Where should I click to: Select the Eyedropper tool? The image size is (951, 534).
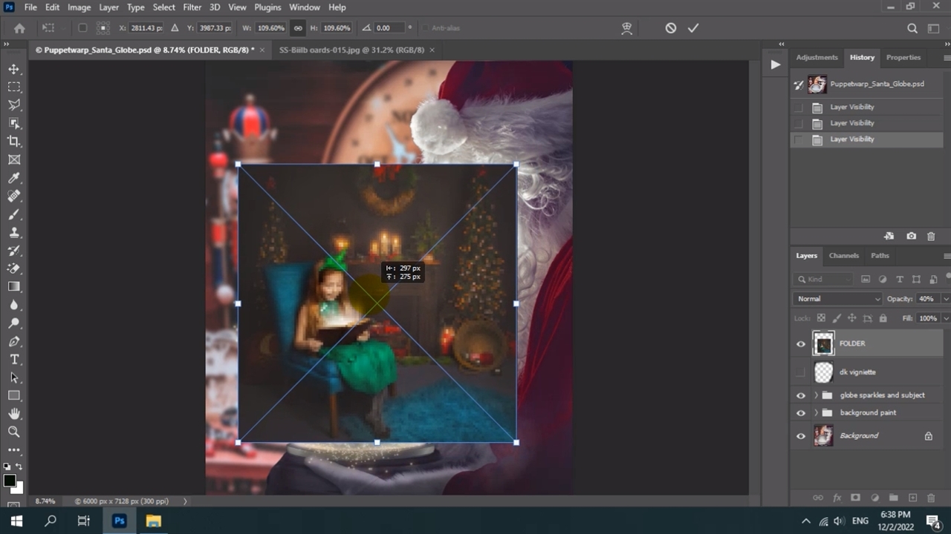pos(14,178)
